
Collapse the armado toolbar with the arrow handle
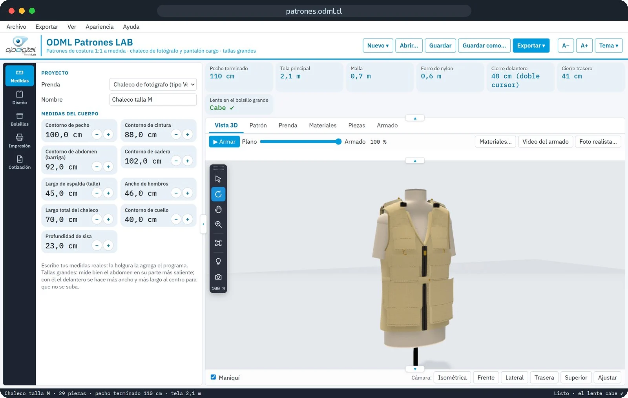tap(415, 161)
